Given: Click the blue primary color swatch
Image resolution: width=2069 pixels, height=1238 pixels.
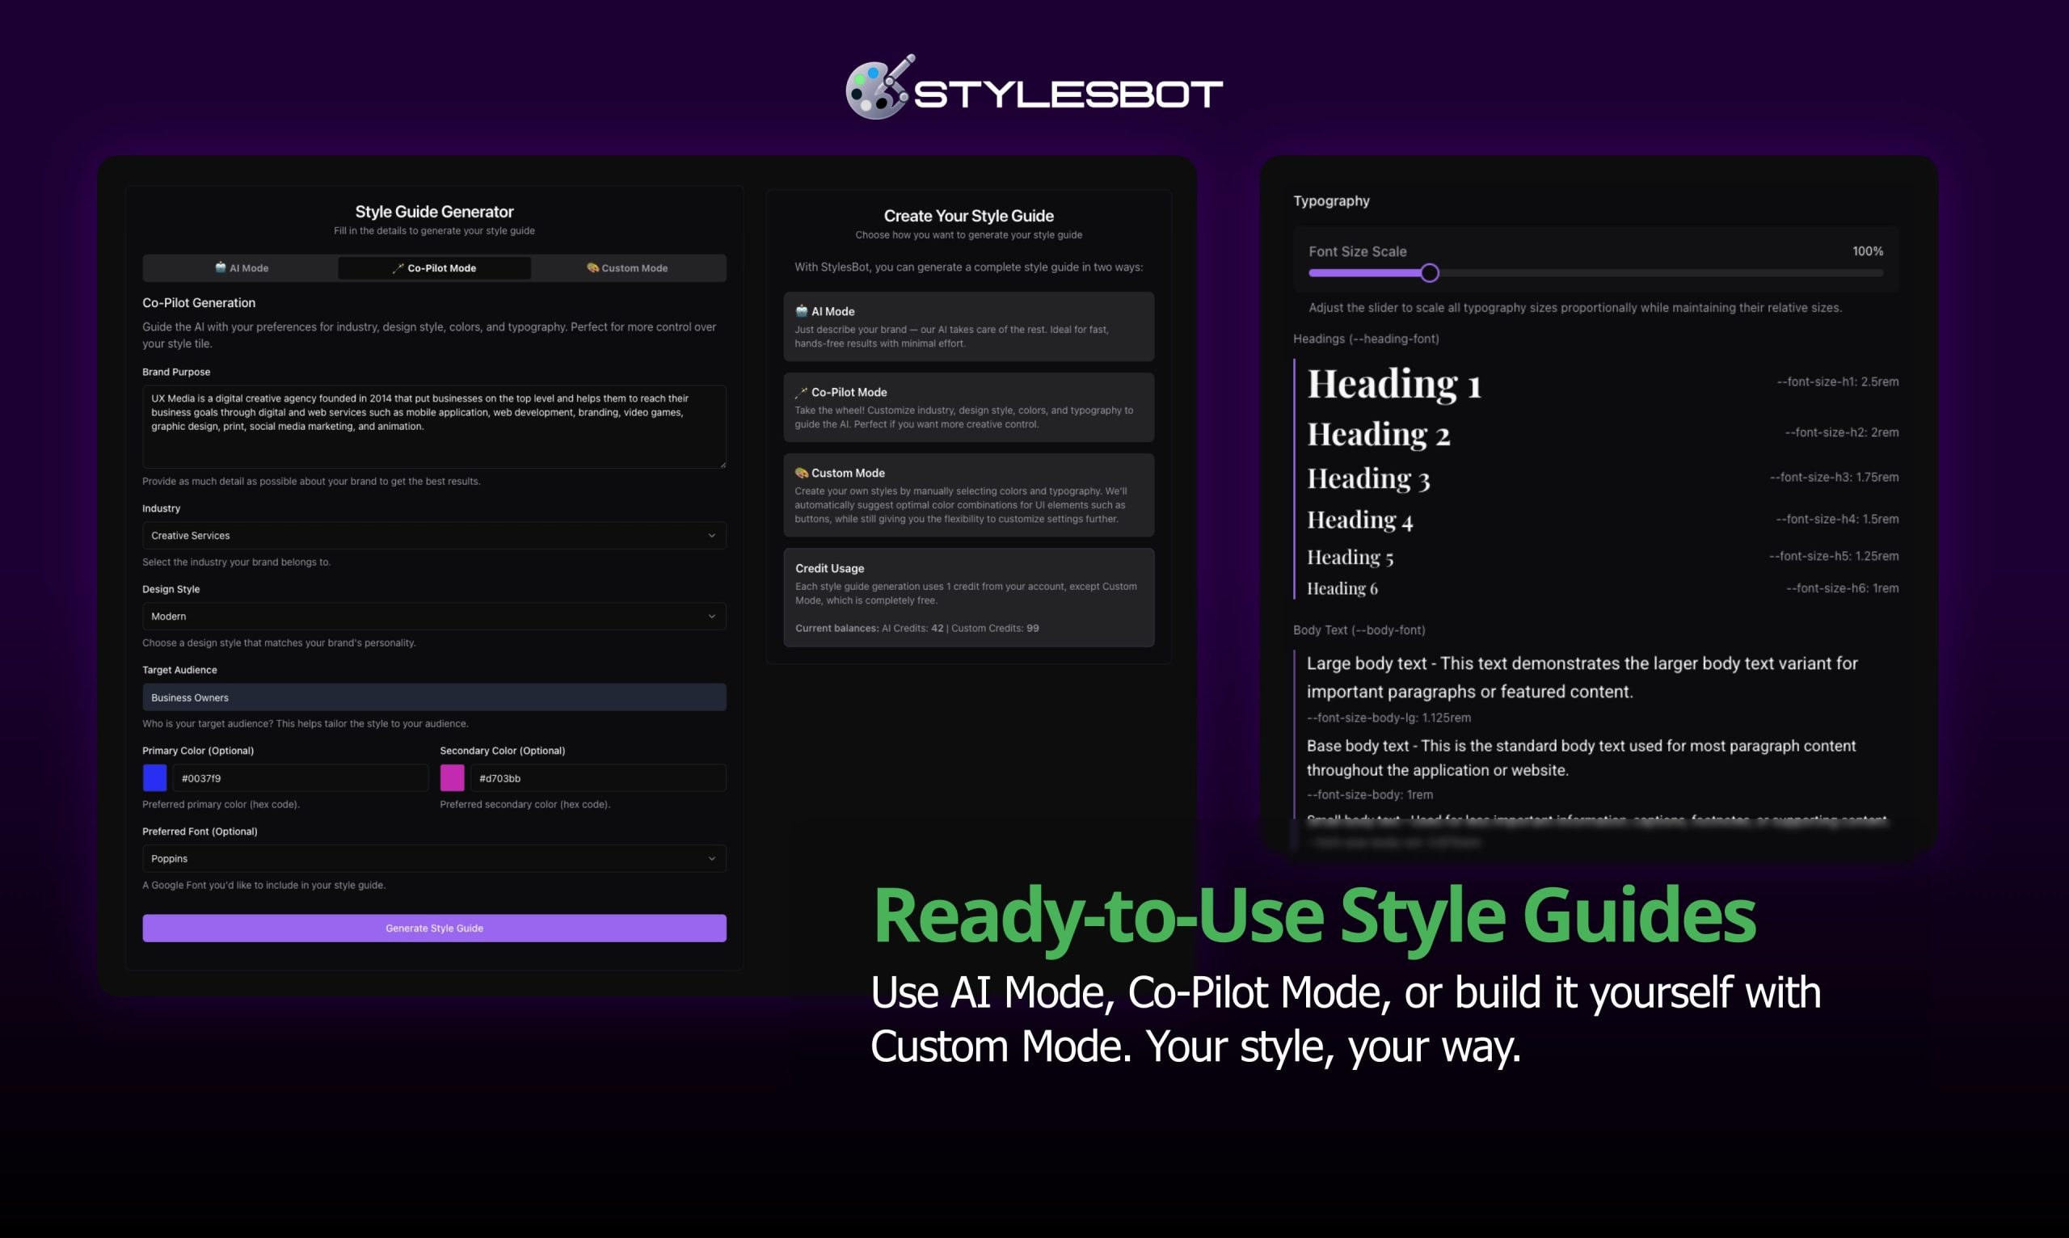Looking at the screenshot, I should (x=154, y=777).
